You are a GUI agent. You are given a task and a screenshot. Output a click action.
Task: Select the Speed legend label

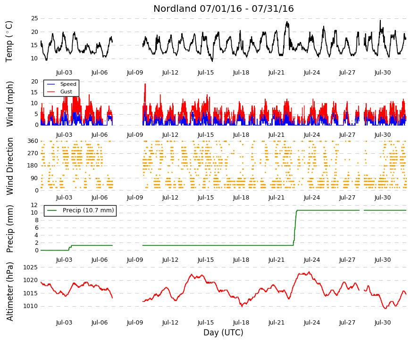(68, 84)
